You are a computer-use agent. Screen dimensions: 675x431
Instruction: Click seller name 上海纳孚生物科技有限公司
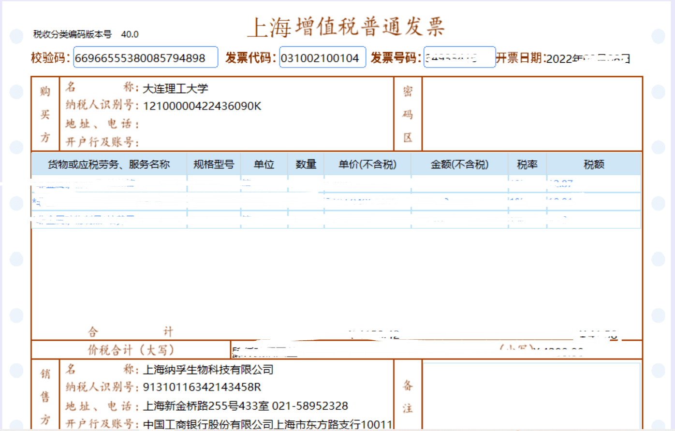(x=208, y=370)
